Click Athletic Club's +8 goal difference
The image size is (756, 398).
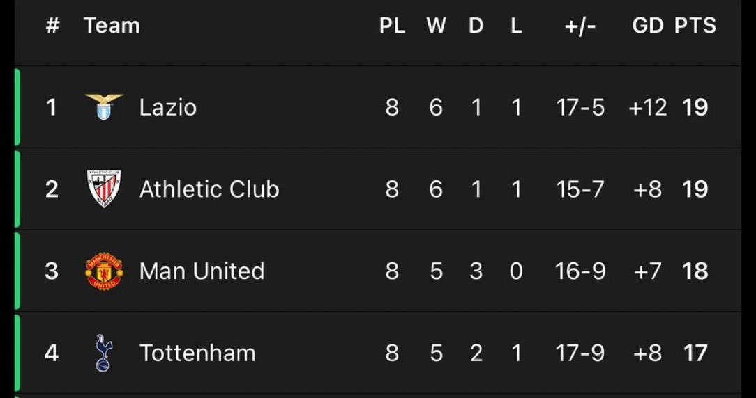pyautogui.click(x=647, y=189)
